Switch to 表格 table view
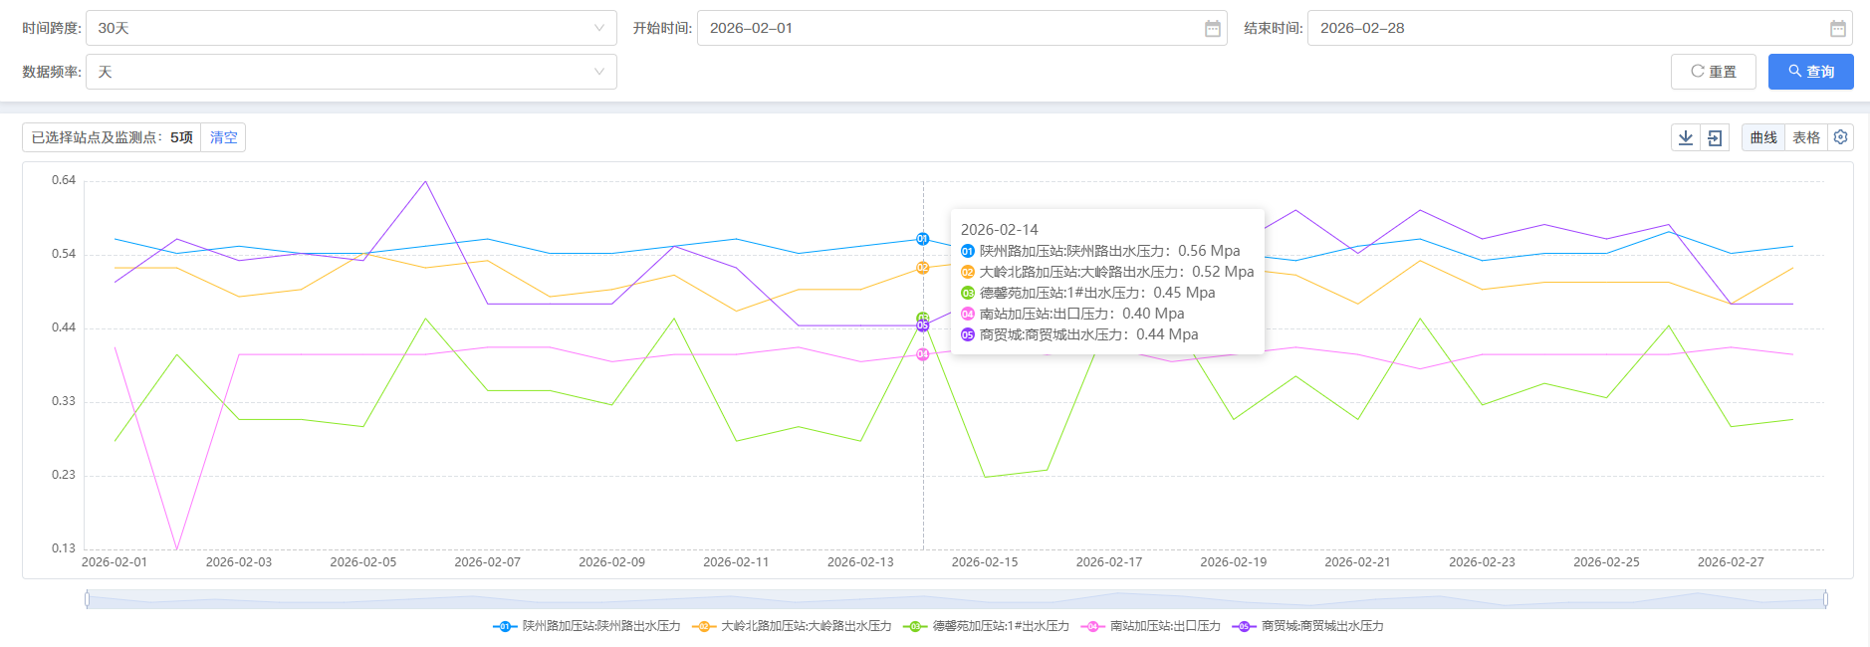 [x=1805, y=137]
